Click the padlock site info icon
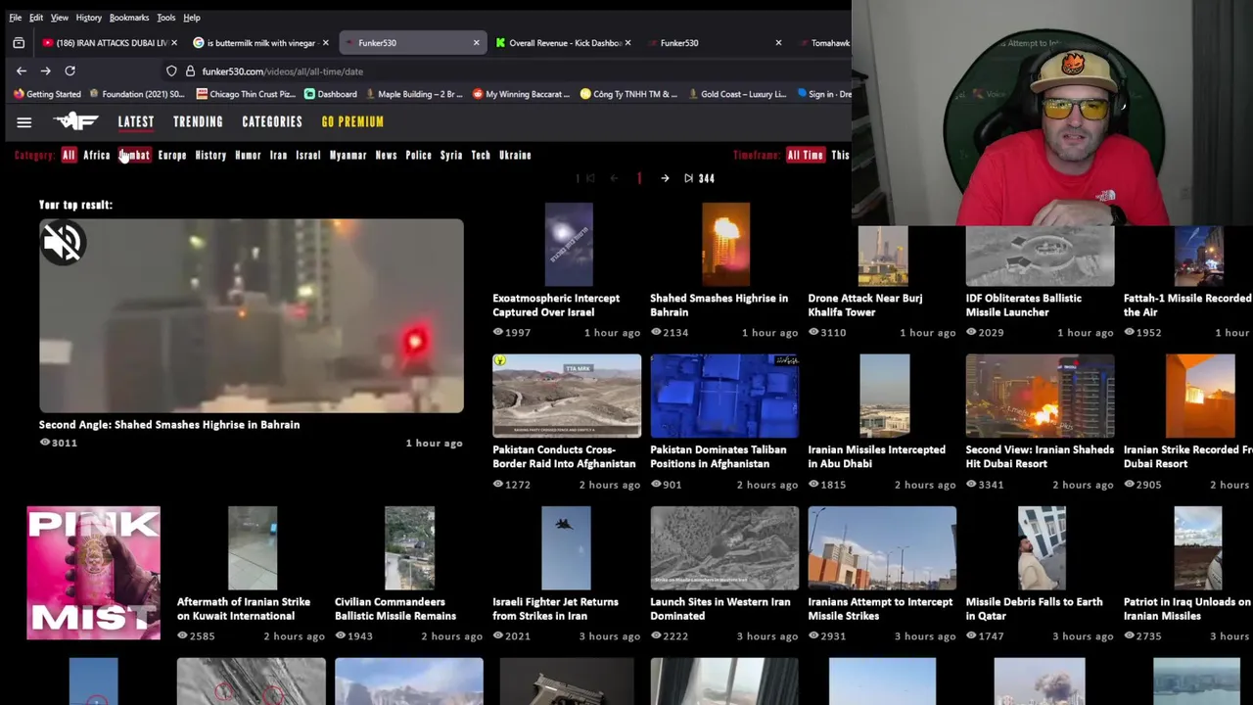Image resolution: width=1253 pixels, height=705 pixels. pyautogui.click(x=190, y=71)
